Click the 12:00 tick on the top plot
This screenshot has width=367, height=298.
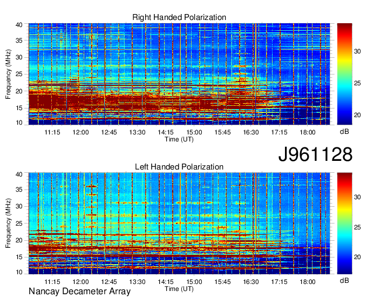pos(80,132)
